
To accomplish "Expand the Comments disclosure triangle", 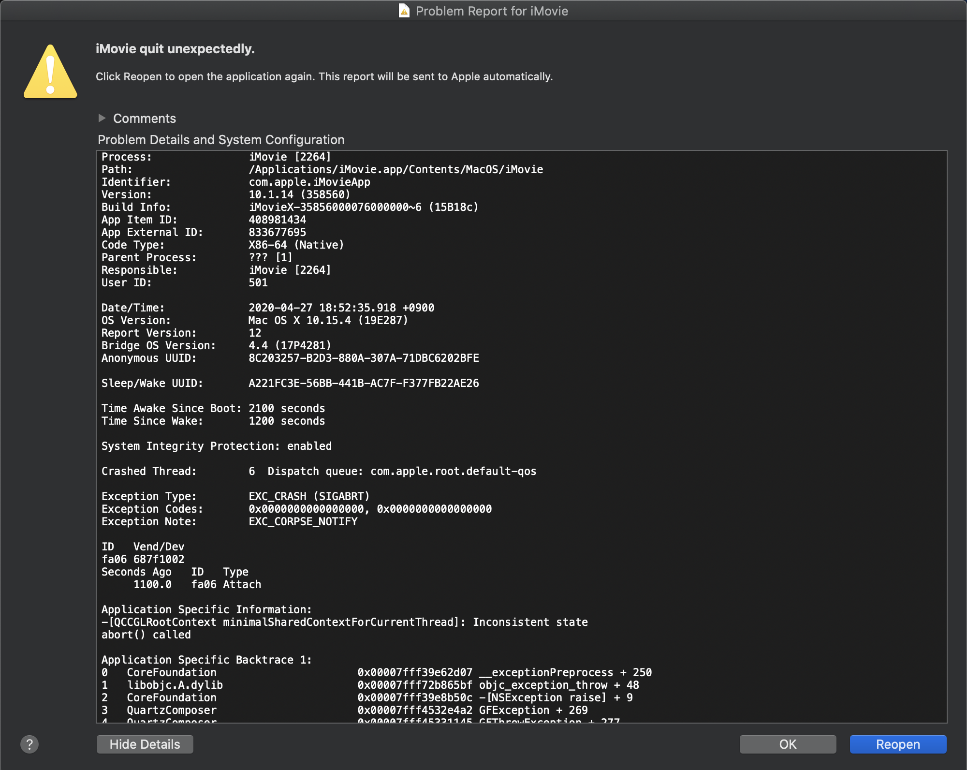I will [x=102, y=118].
